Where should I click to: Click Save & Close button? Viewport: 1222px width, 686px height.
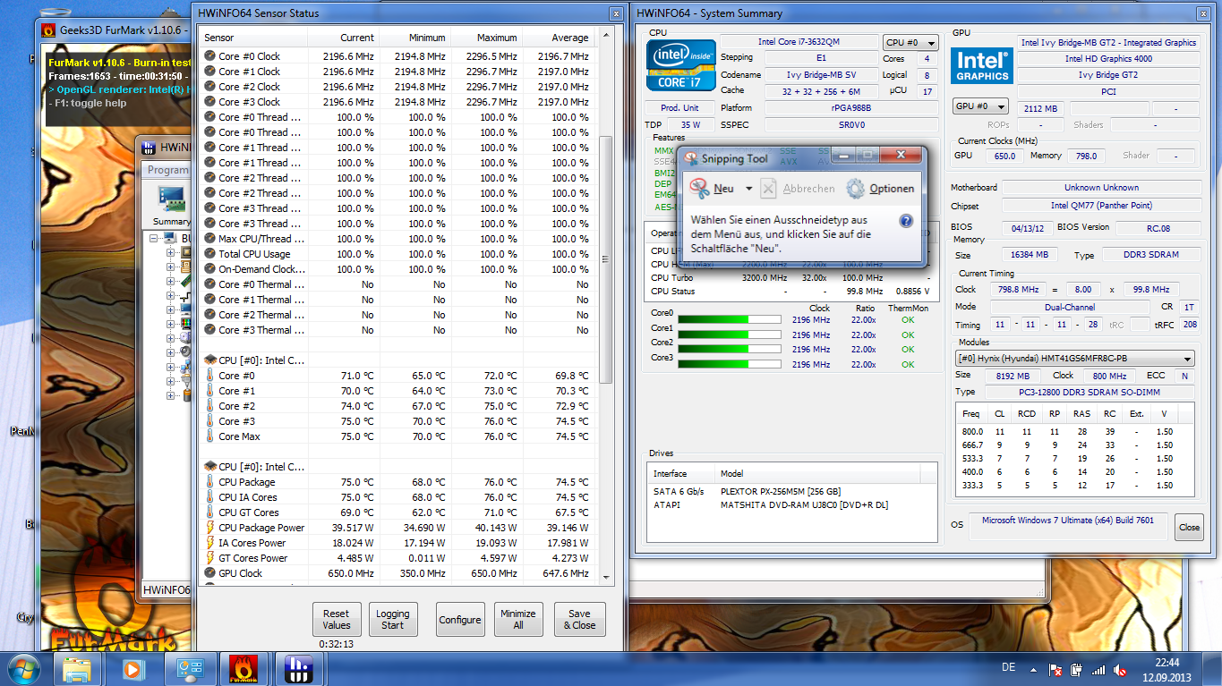[579, 619]
